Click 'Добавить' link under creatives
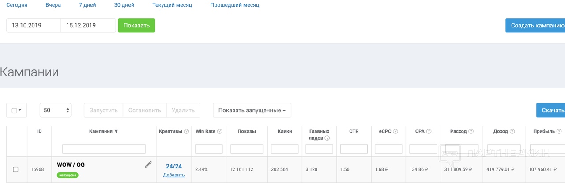Image resolution: width=565 pixels, height=183 pixels. click(x=174, y=175)
